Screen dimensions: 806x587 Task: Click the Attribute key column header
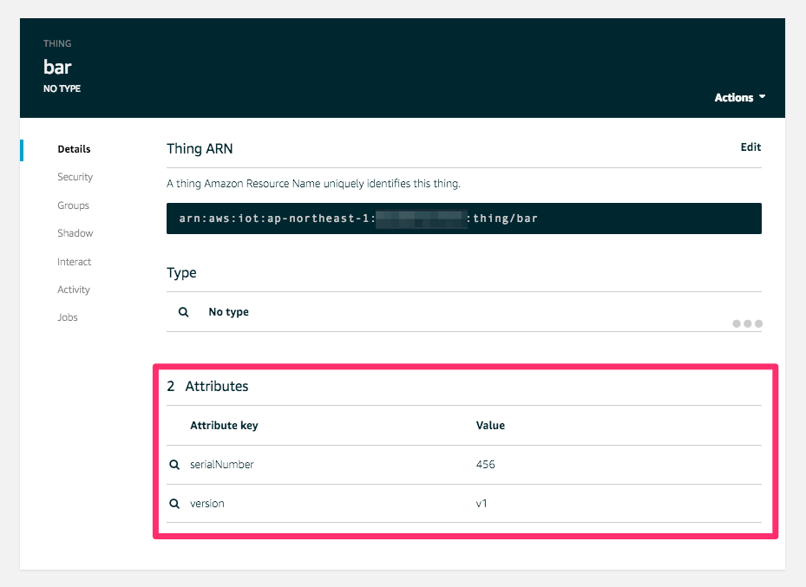[224, 425]
